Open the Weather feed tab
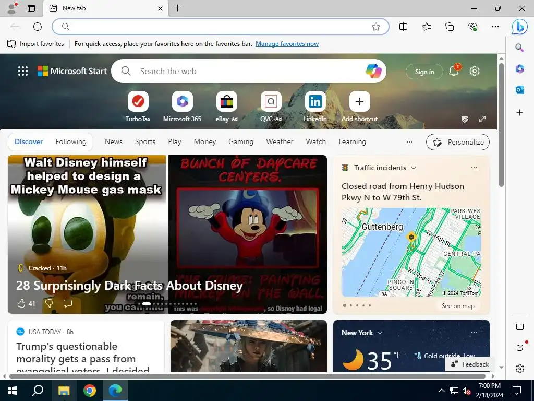This screenshot has height=401, width=534. pos(280,141)
